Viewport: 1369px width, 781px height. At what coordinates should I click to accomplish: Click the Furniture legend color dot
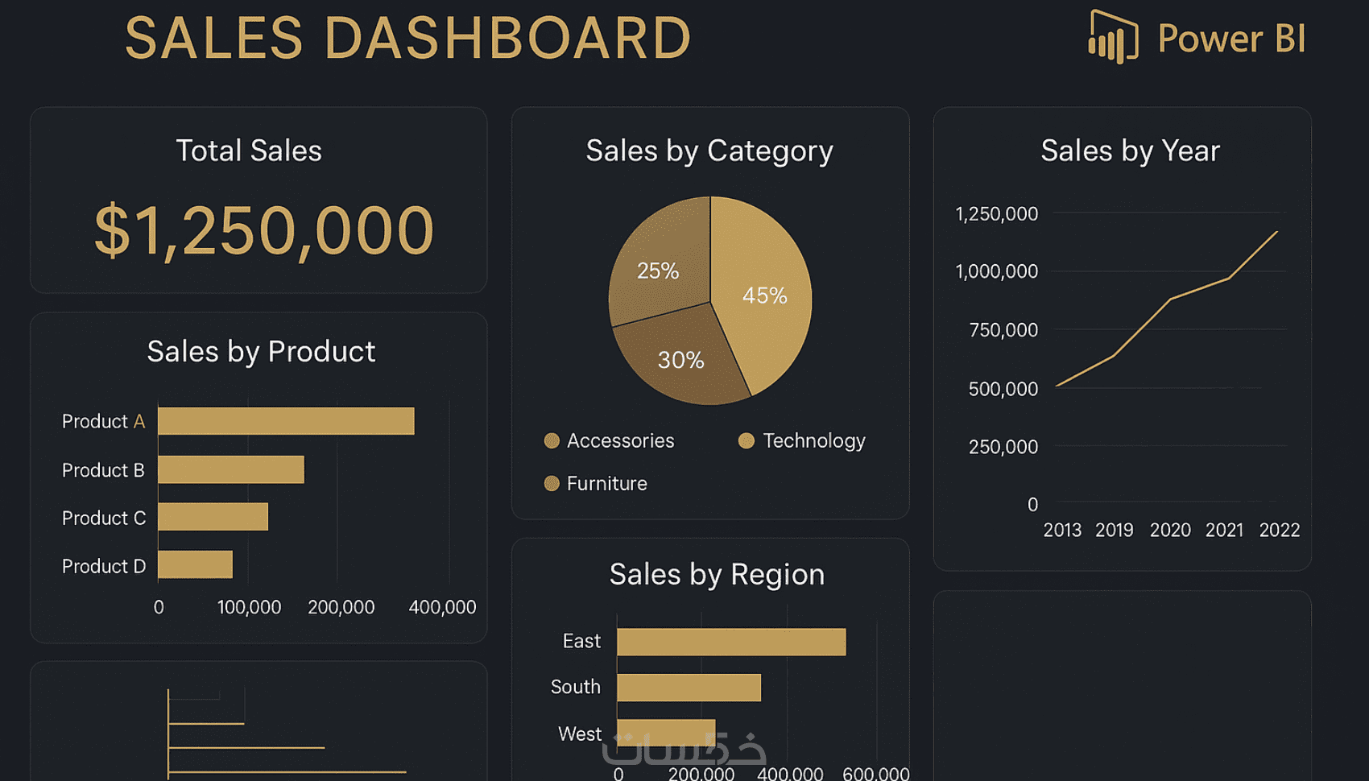(x=552, y=483)
